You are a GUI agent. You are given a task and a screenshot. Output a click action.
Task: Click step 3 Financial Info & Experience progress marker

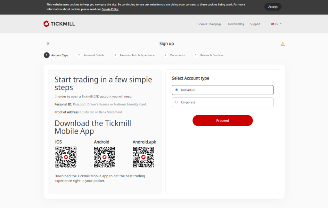point(115,55)
